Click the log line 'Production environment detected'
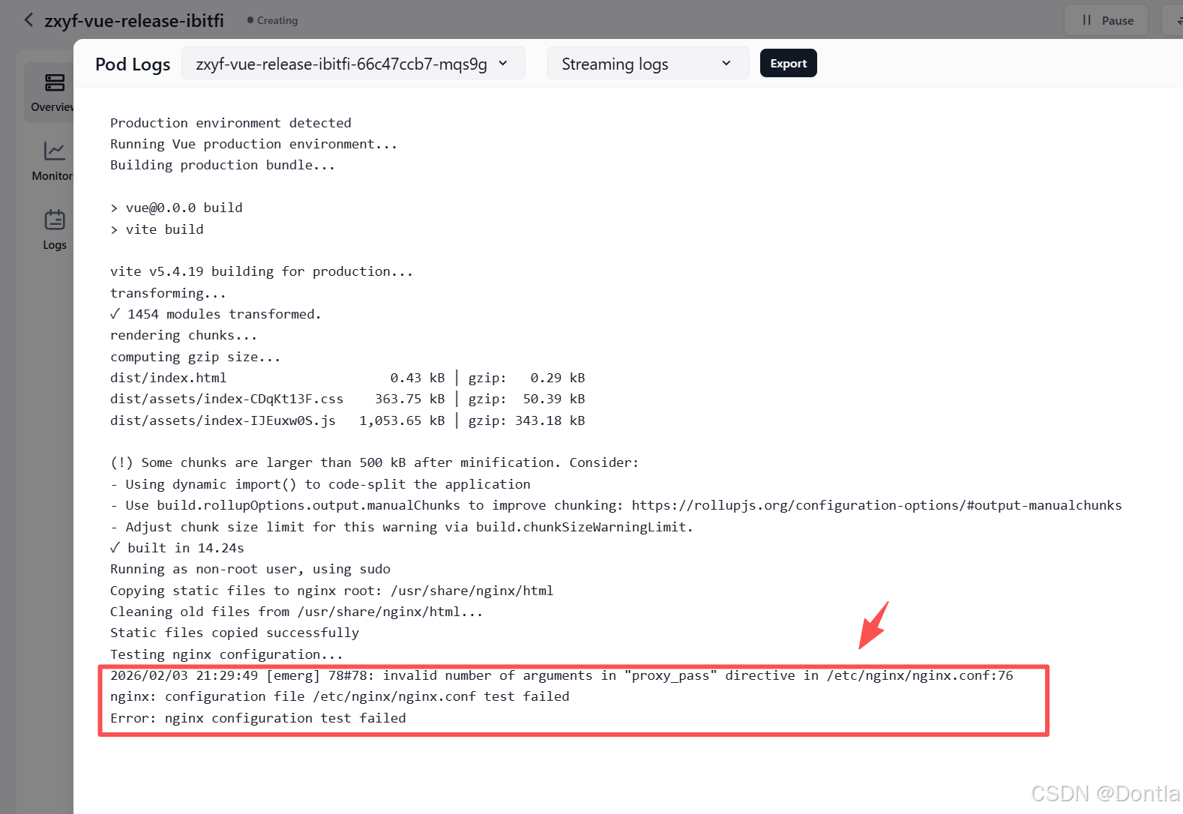The height and width of the screenshot is (814, 1183). [x=231, y=123]
